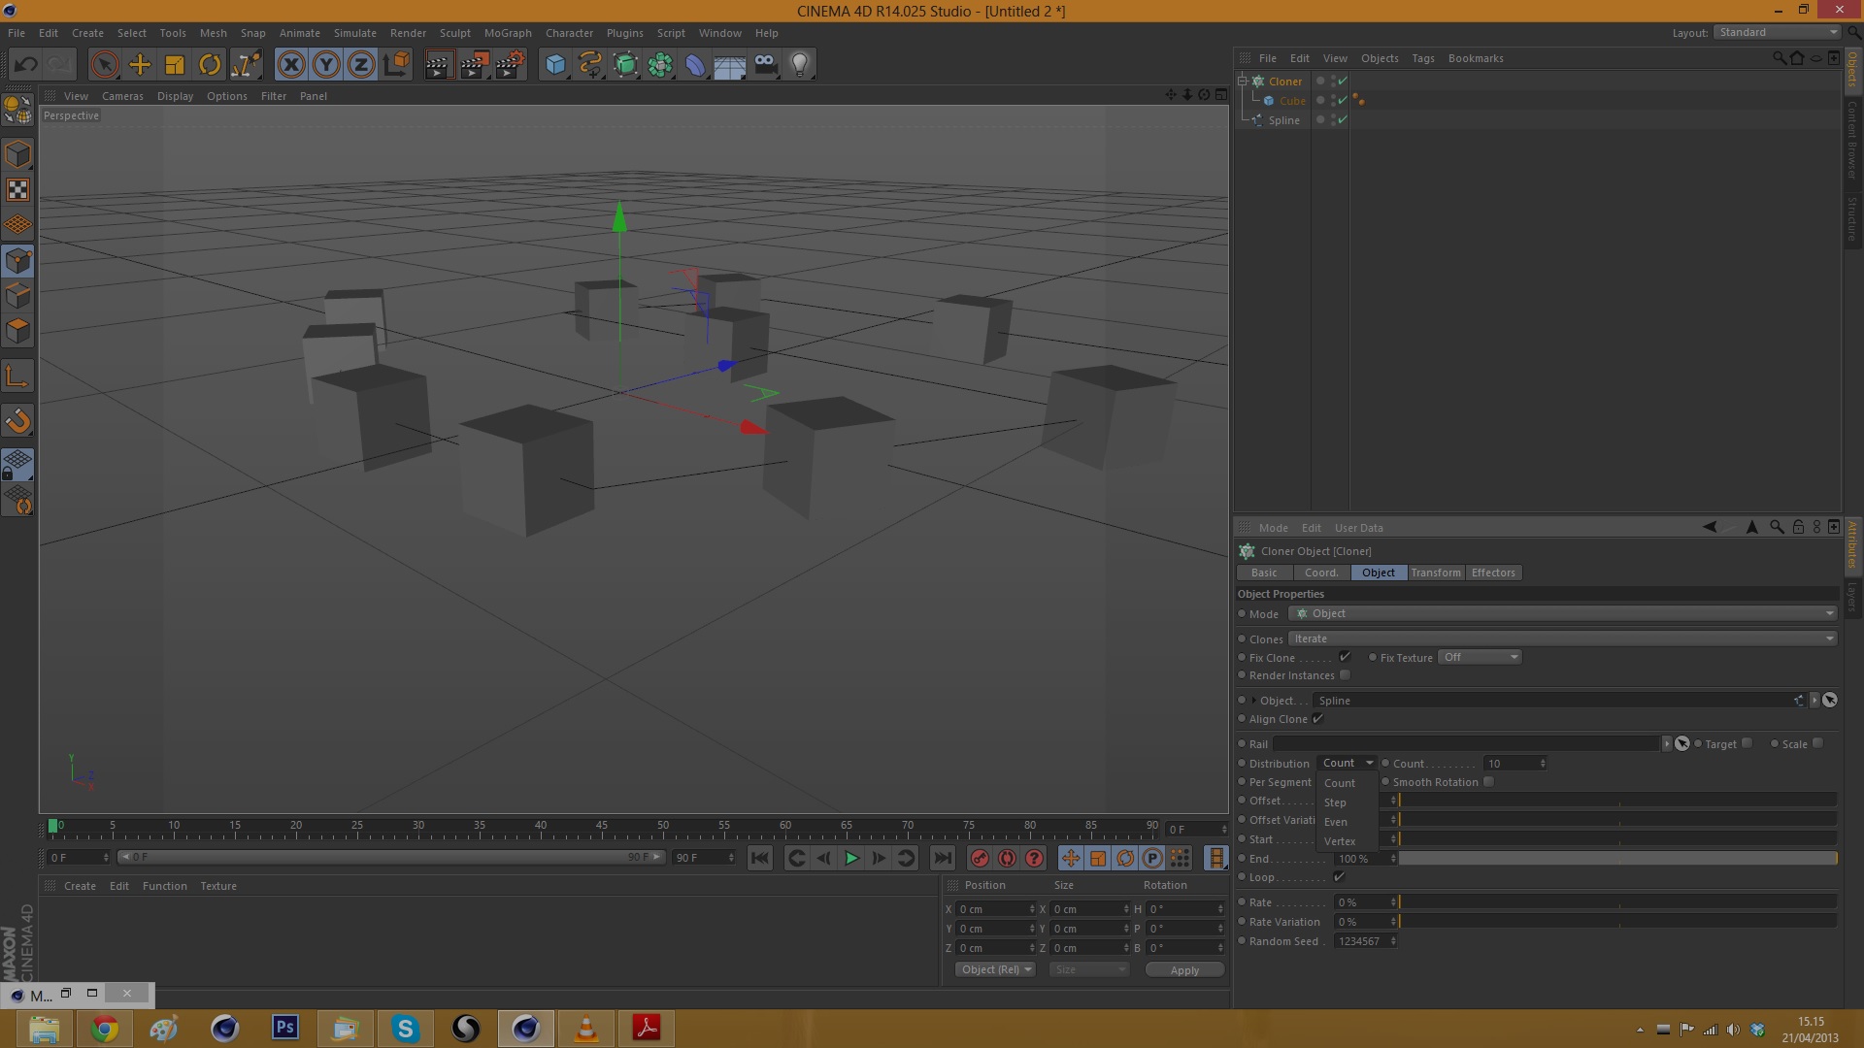Open Chrome from the taskbar
This screenshot has width=1864, height=1048.
click(105, 1029)
